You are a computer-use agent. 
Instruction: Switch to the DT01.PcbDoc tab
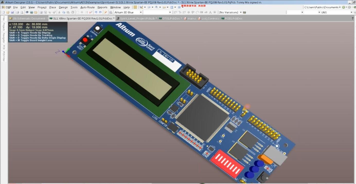[170, 19]
